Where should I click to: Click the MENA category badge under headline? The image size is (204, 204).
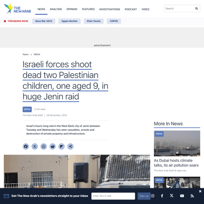click(27, 109)
